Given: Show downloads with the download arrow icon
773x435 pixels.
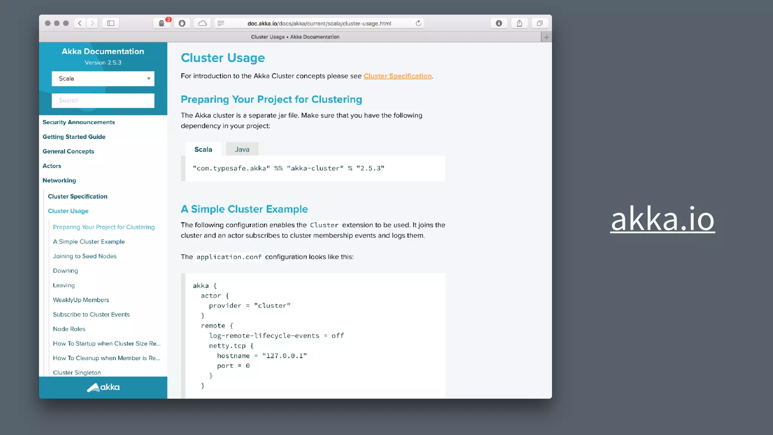Looking at the screenshot, I should coord(499,23).
